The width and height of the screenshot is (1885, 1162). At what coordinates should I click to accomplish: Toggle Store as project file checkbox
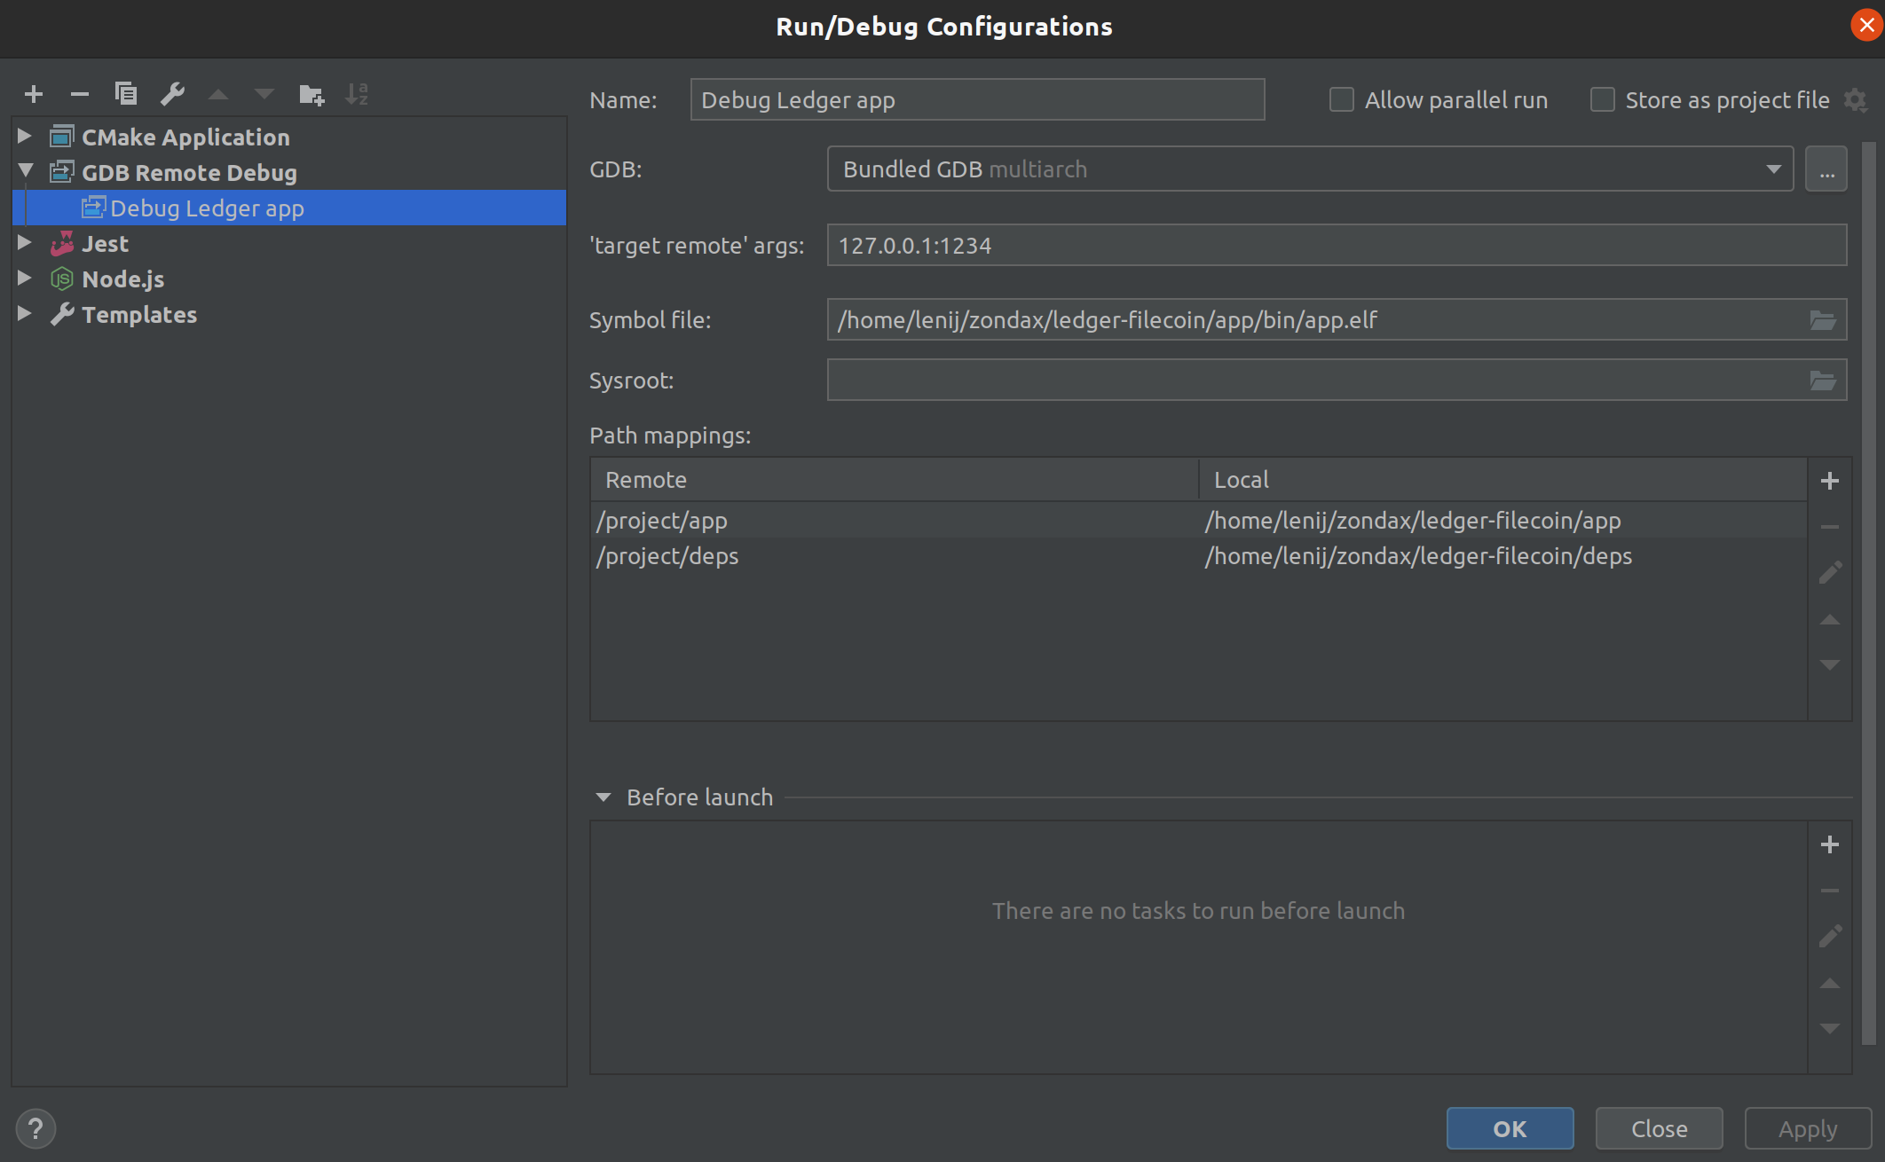pos(1602,100)
